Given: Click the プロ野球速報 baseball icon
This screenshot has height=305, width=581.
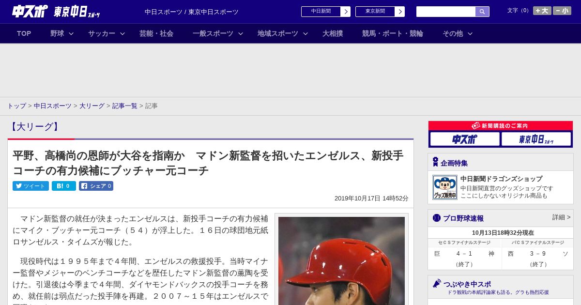Looking at the screenshot, I should coord(437,218).
